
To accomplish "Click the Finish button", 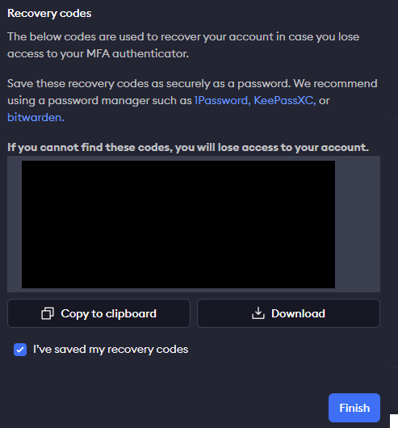I will 354,408.
